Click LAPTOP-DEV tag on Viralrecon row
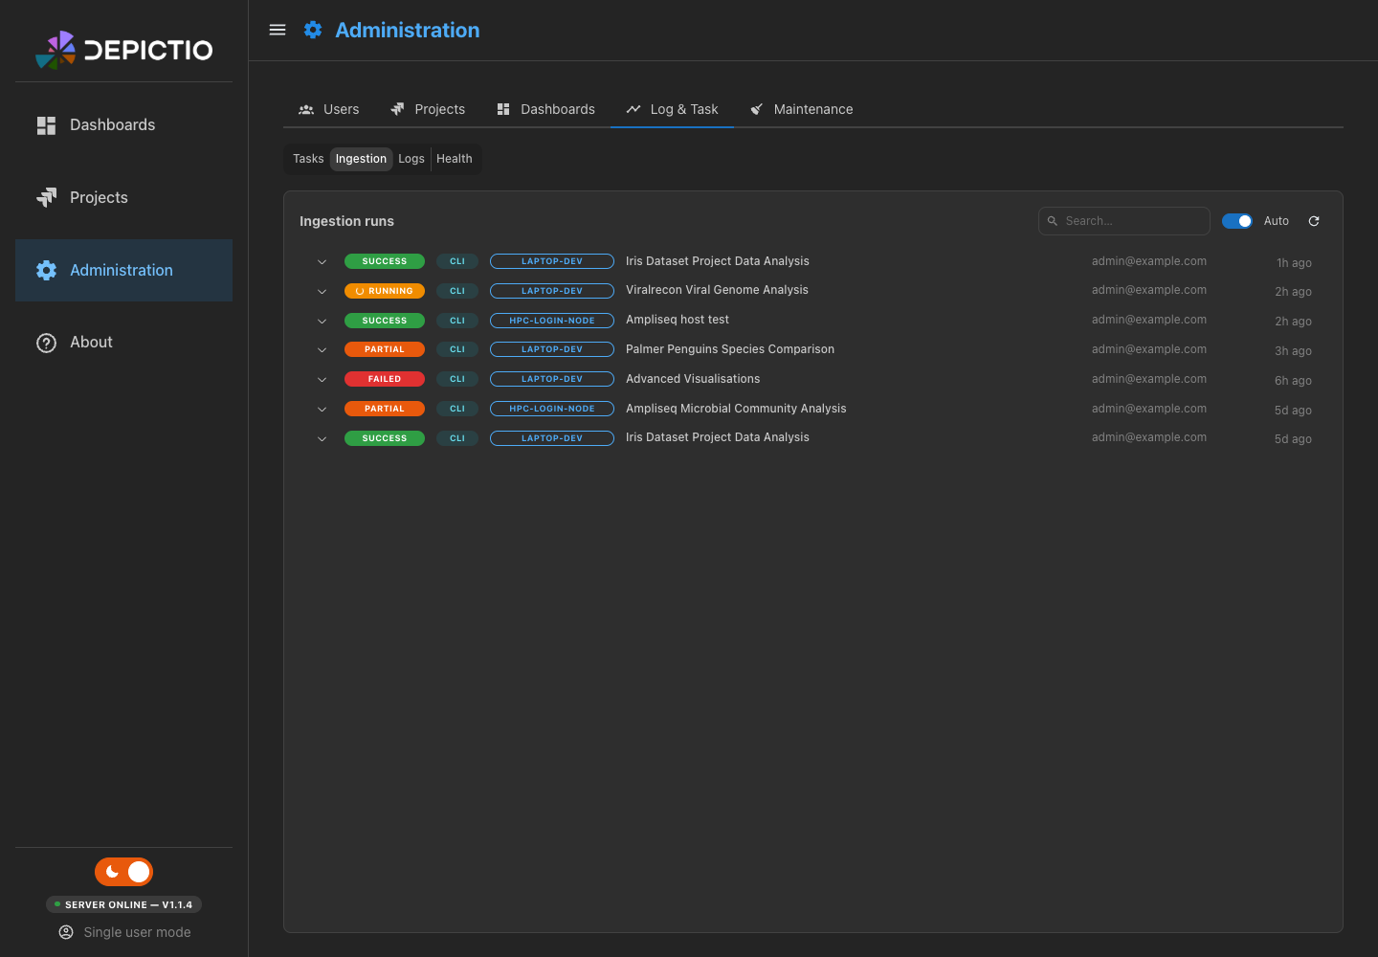Screen dimensions: 1378x957 click(552, 291)
